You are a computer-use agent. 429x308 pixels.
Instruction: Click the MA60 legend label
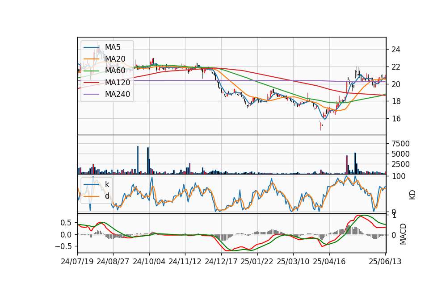click(x=115, y=71)
